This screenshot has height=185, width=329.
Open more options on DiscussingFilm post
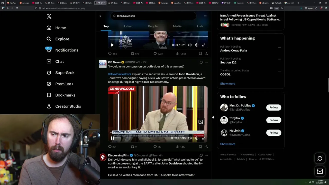click(x=206, y=155)
